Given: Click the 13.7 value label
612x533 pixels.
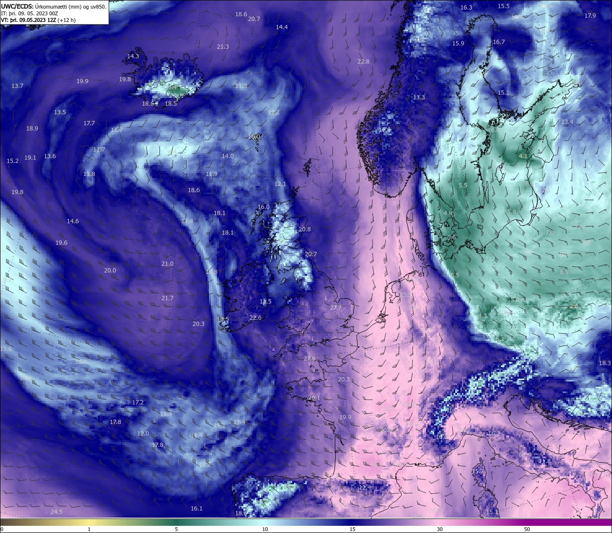Looking at the screenshot, I should click(17, 86).
